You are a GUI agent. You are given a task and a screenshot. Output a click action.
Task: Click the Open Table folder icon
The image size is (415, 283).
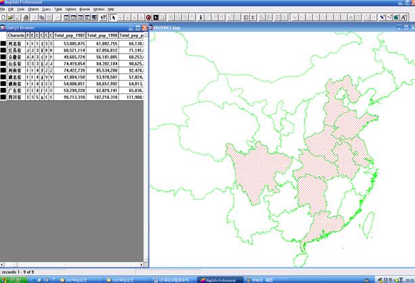[9, 17]
